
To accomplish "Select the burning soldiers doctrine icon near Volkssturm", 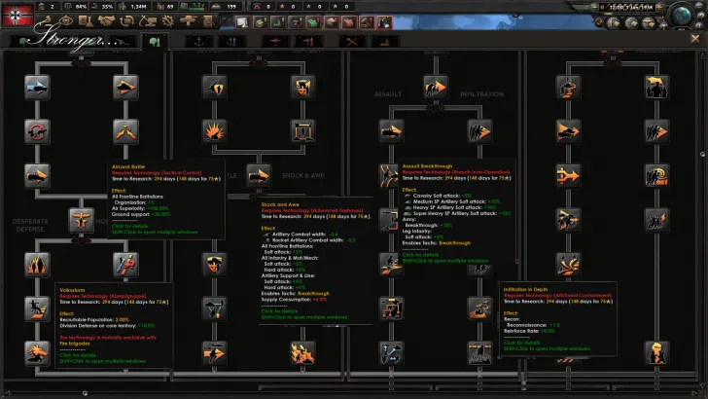I will pos(37,265).
